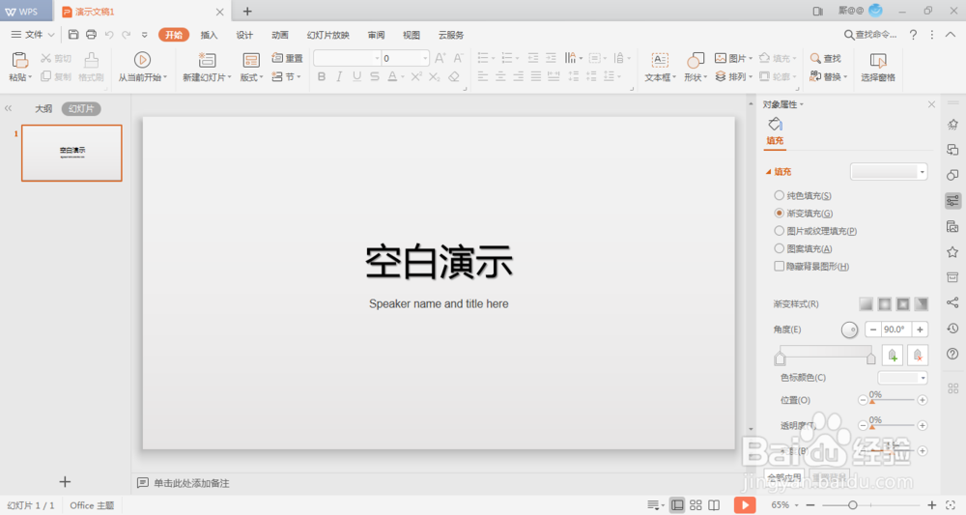Open the font name dropdown
The width and height of the screenshot is (966, 515).
pyautogui.click(x=377, y=59)
